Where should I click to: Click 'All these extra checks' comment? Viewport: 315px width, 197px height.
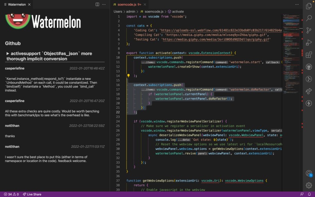point(52,113)
